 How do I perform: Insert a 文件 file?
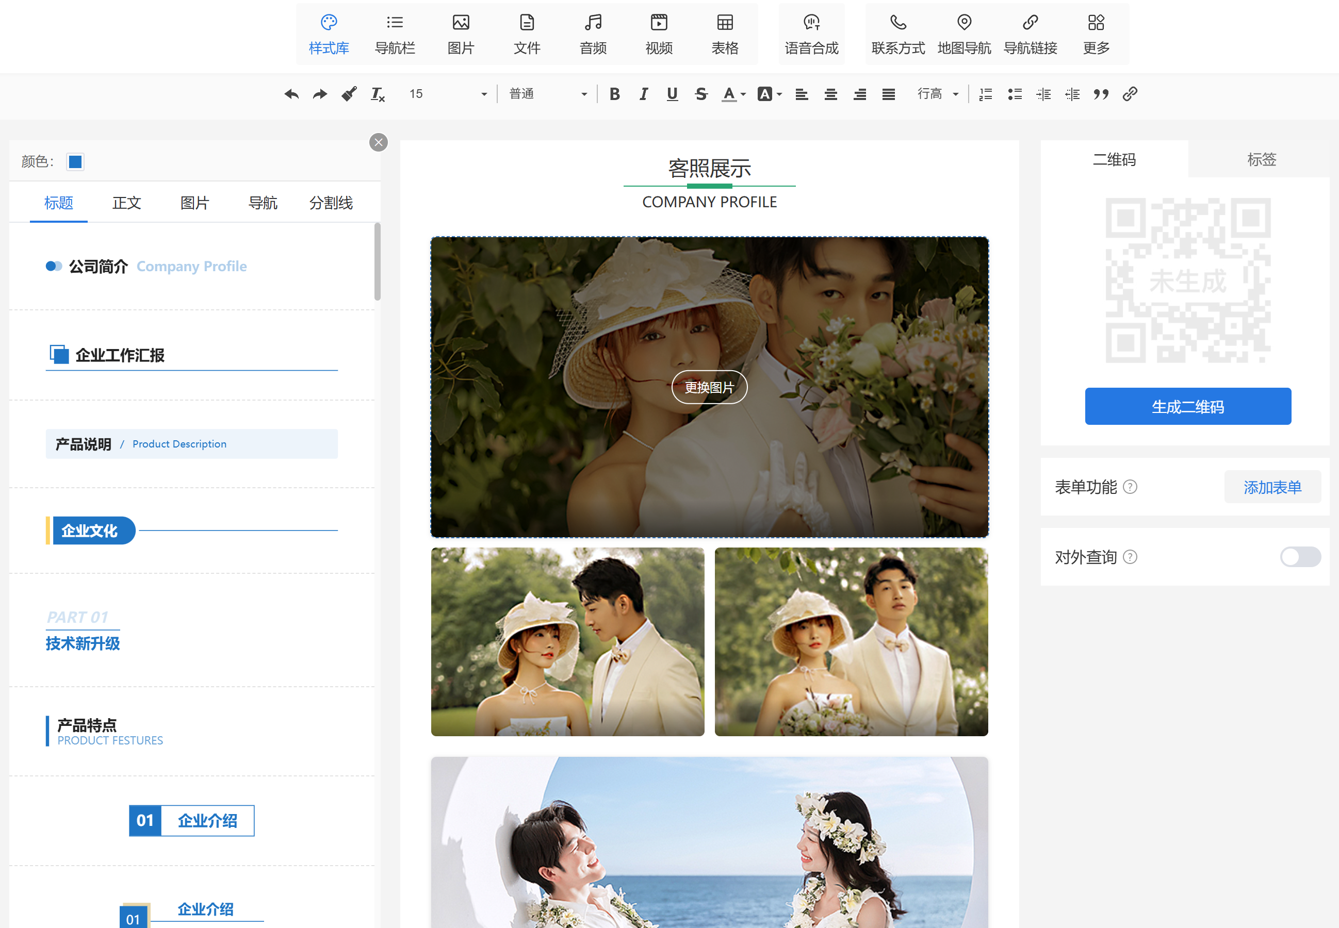[527, 35]
